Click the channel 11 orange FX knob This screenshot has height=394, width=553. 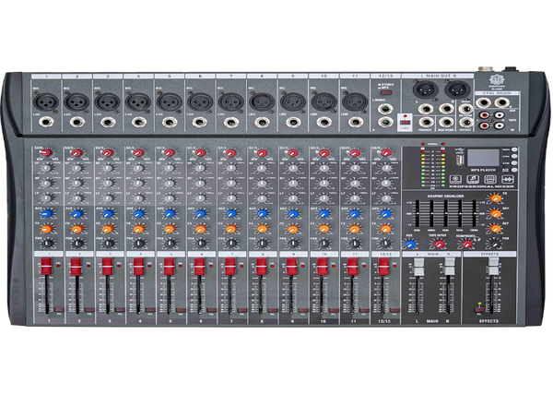pos(355,229)
